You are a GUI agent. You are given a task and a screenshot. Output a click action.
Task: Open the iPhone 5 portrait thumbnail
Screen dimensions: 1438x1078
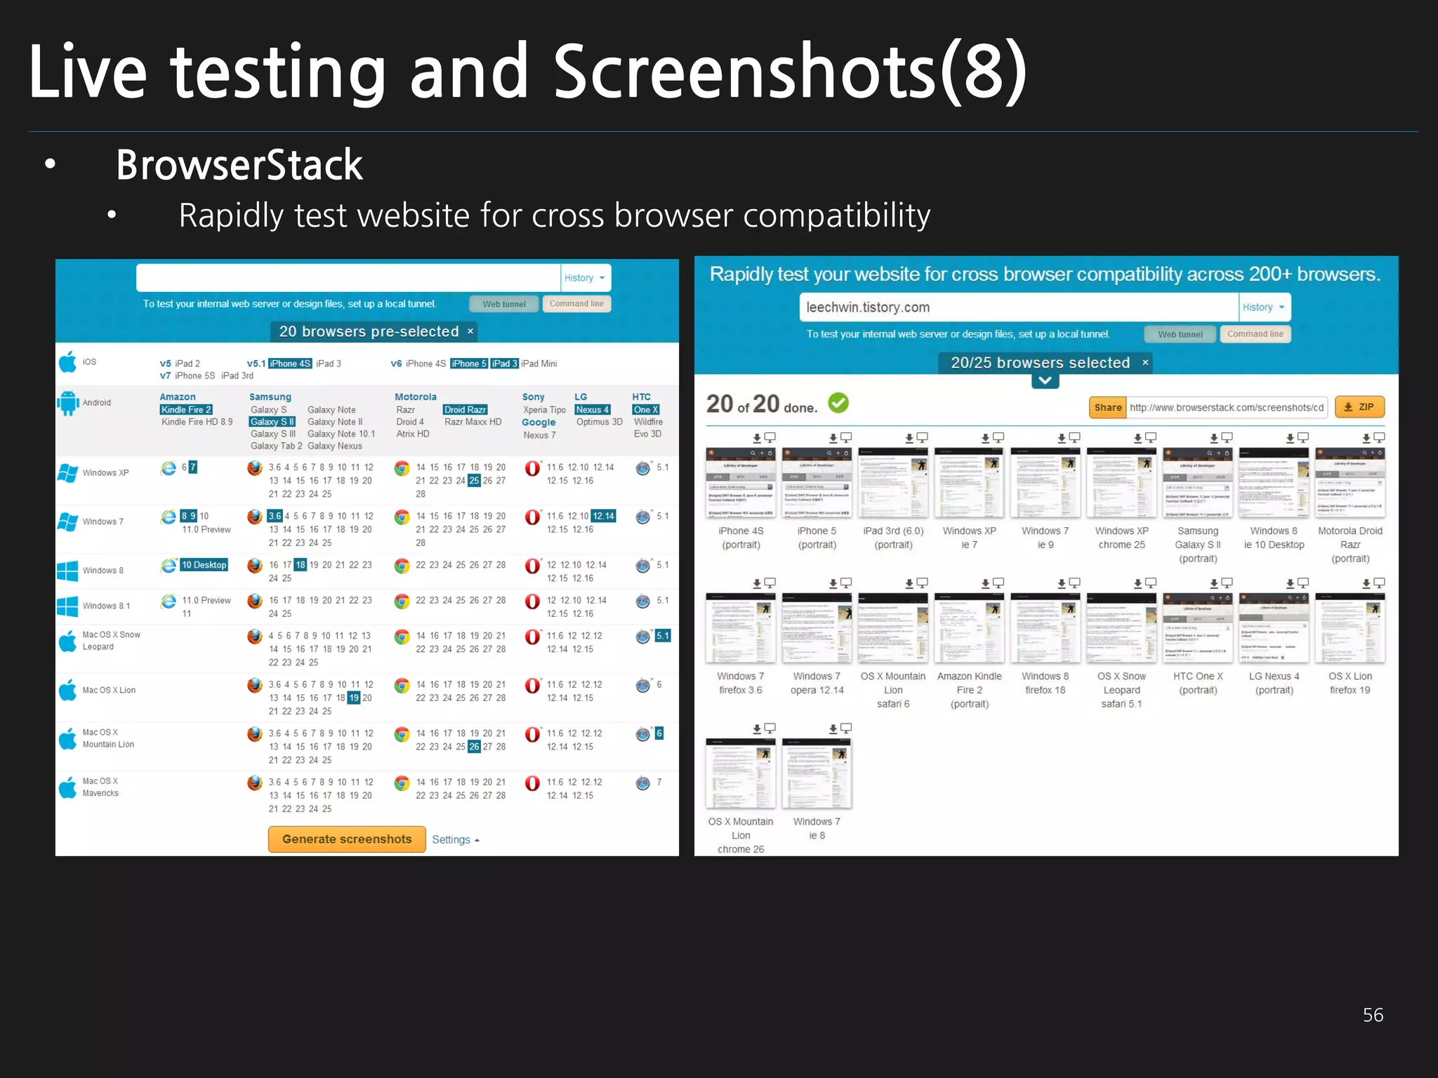(817, 482)
